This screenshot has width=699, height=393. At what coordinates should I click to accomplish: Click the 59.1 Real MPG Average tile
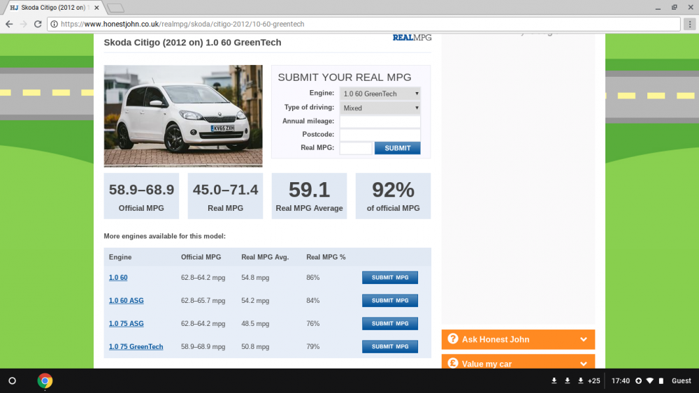click(x=309, y=196)
